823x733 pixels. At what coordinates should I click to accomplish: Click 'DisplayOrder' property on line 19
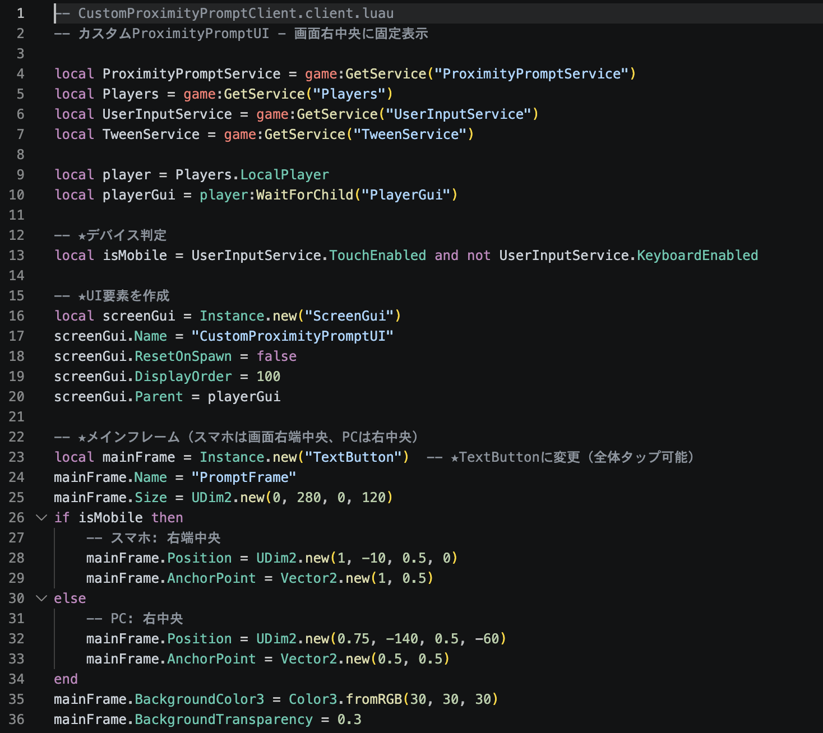click(x=183, y=376)
